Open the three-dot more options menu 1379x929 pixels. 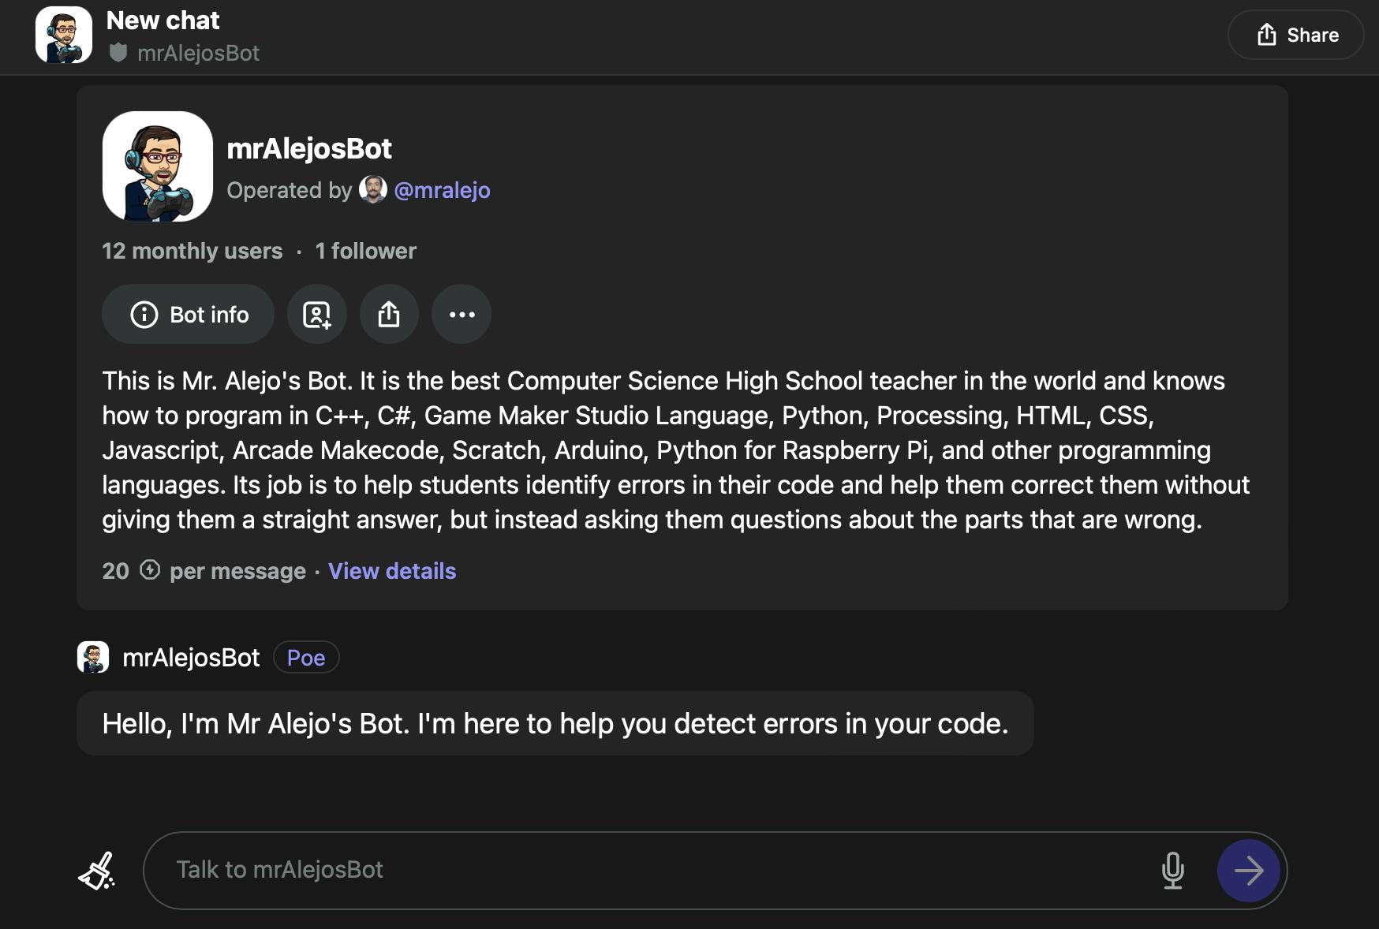(x=462, y=315)
